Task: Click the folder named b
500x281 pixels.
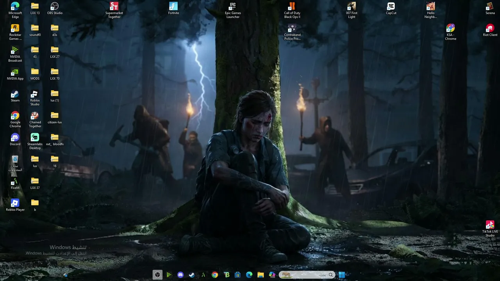Action: [35, 205]
